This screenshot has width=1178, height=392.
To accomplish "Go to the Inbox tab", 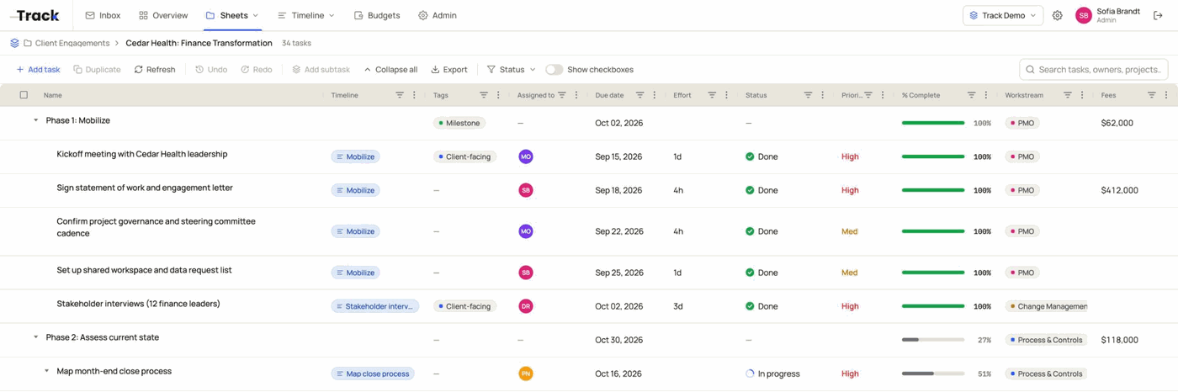I will pyautogui.click(x=103, y=15).
